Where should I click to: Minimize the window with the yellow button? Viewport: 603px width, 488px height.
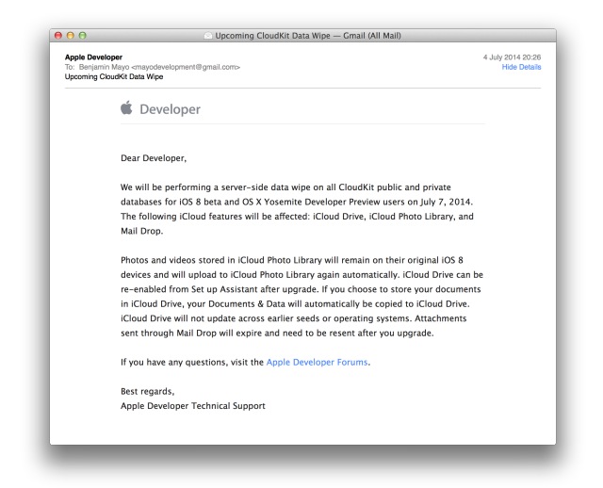[x=71, y=36]
